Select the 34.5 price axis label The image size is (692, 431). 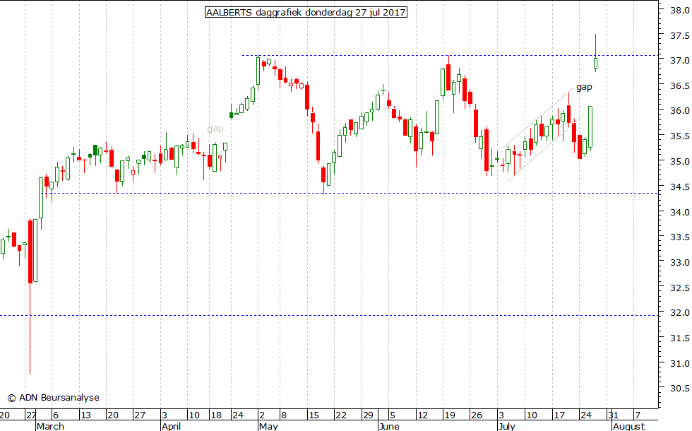[x=679, y=187]
